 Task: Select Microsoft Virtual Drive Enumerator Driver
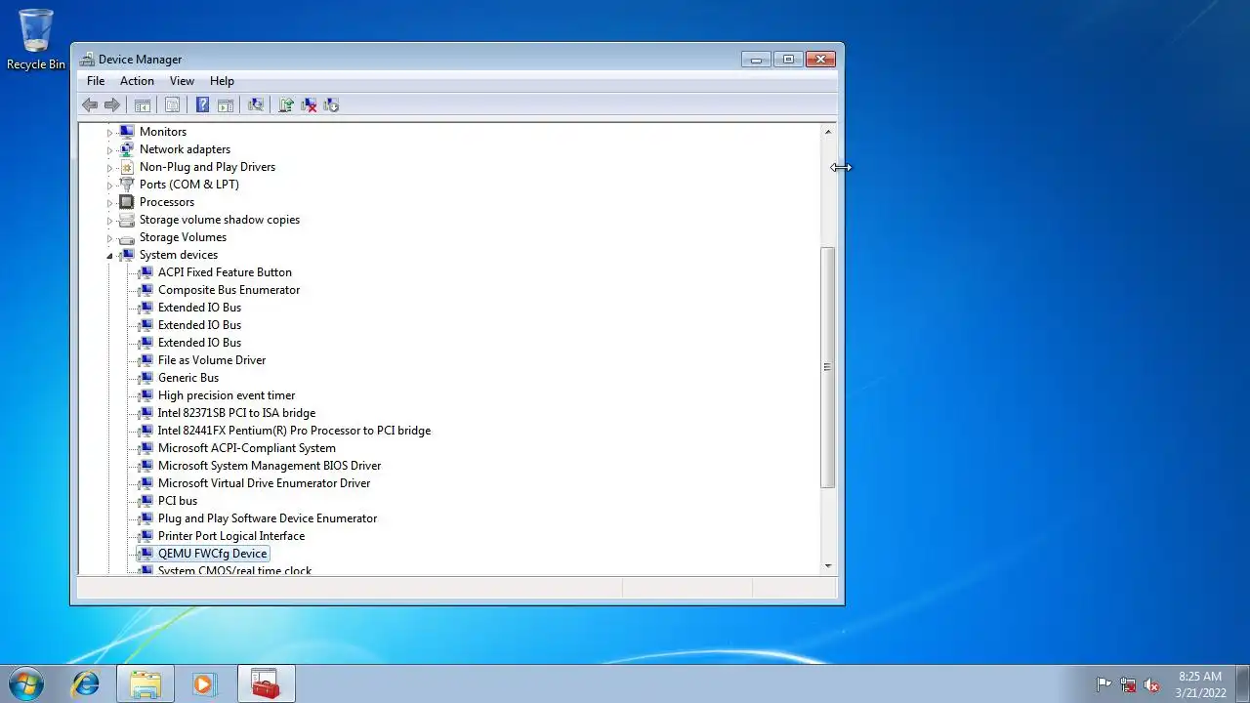pyautogui.click(x=265, y=483)
